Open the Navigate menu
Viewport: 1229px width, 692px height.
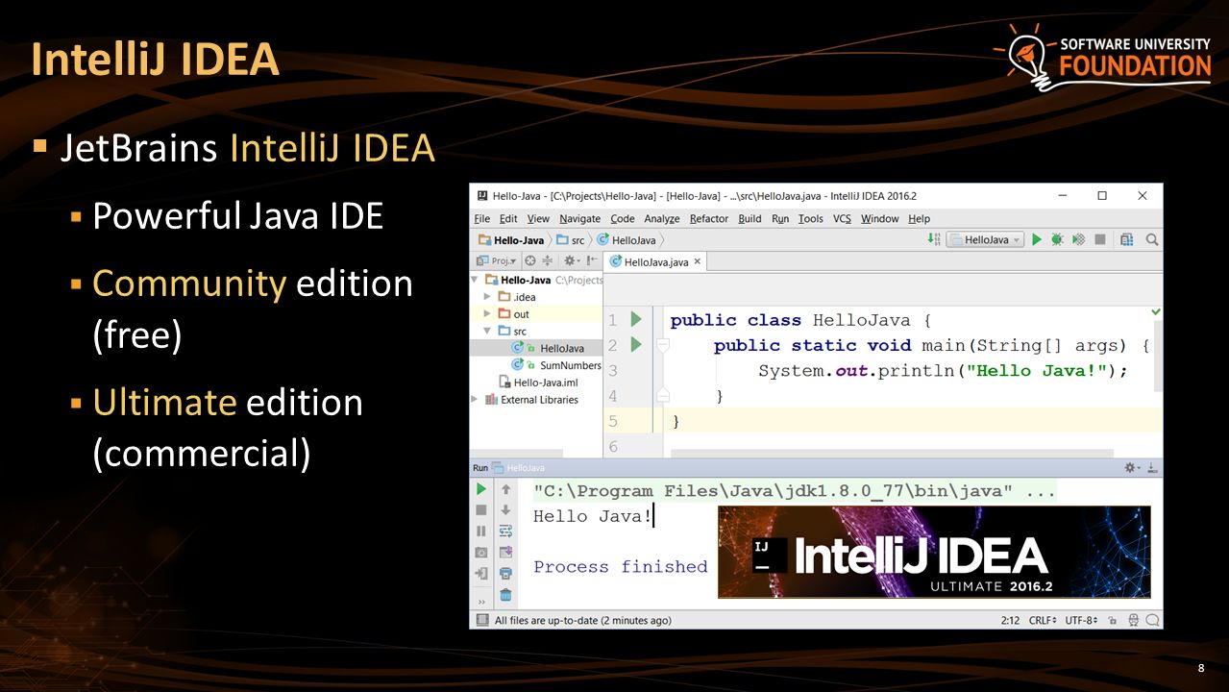579,218
